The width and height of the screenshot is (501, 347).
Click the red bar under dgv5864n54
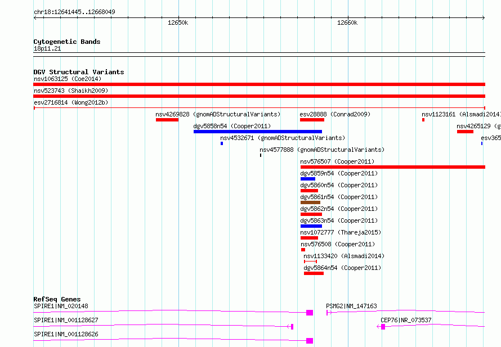point(314,273)
